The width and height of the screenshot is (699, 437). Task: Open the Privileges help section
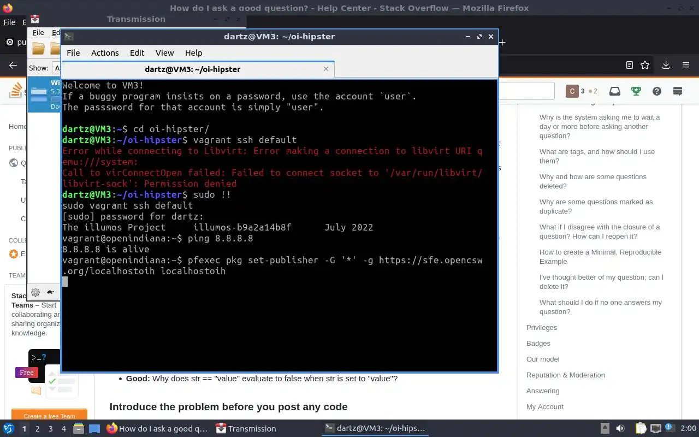coord(542,328)
